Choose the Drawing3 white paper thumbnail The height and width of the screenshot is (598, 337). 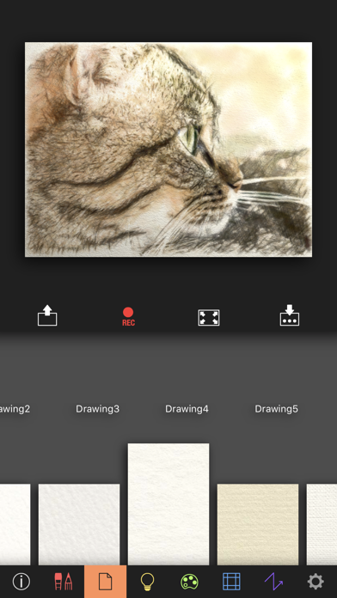pyautogui.click(x=79, y=524)
